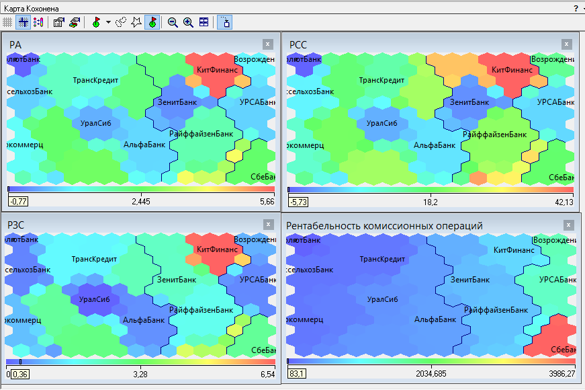The height and width of the screenshot is (390, 585).
Task: Select КитФинанс cell on Рентабельность map
Action: (514, 250)
